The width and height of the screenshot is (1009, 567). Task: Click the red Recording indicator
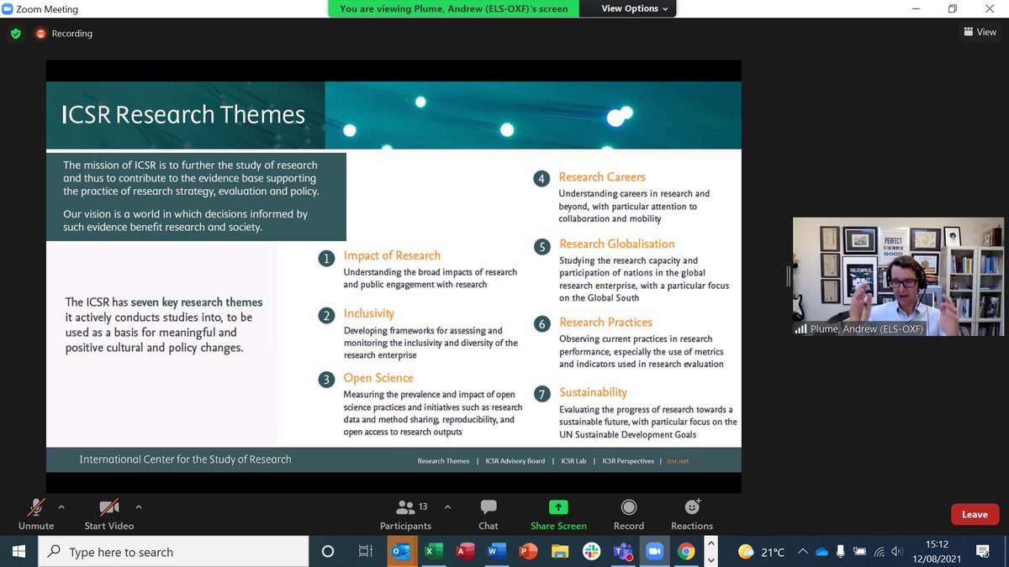[64, 34]
